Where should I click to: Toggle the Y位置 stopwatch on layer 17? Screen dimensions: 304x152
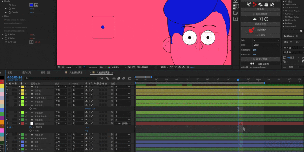pos(30,131)
